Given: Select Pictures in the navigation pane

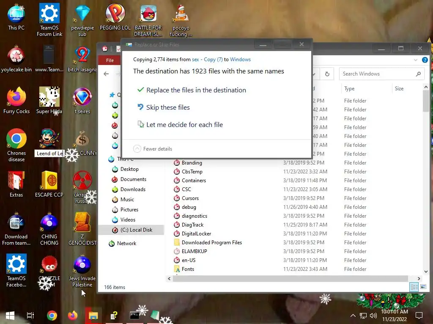Looking at the screenshot, I should tap(129, 210).
